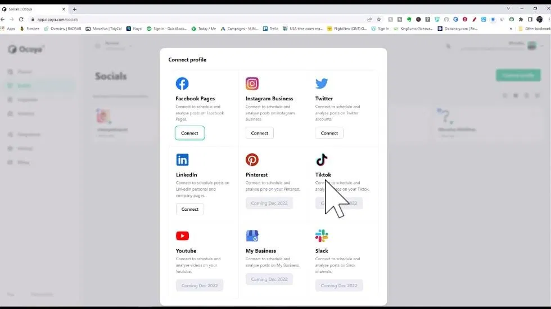Open the Marcellus | TidyCal bookmark
Viewport: 551px width, 309px height.
(103, 29)
